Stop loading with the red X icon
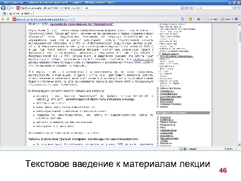This screenshot has width=241, height=181. (x=191, y=8)
